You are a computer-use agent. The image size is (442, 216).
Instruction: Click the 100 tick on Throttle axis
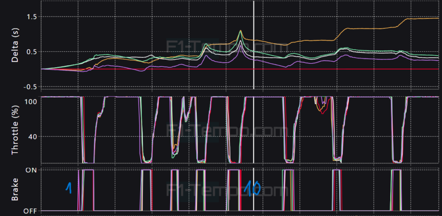click(x=30, y=101)
